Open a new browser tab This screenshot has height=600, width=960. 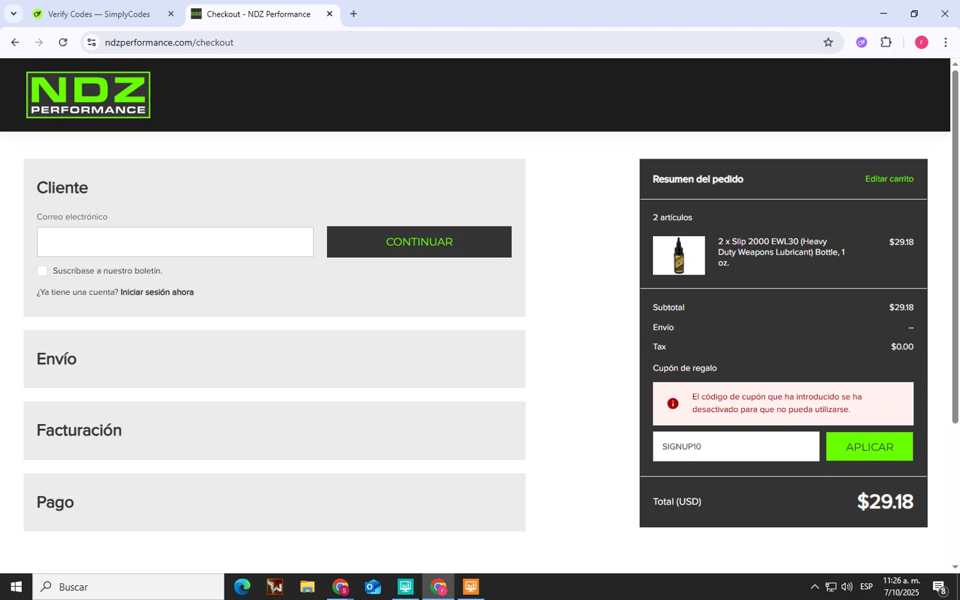(x=353, y=13)
